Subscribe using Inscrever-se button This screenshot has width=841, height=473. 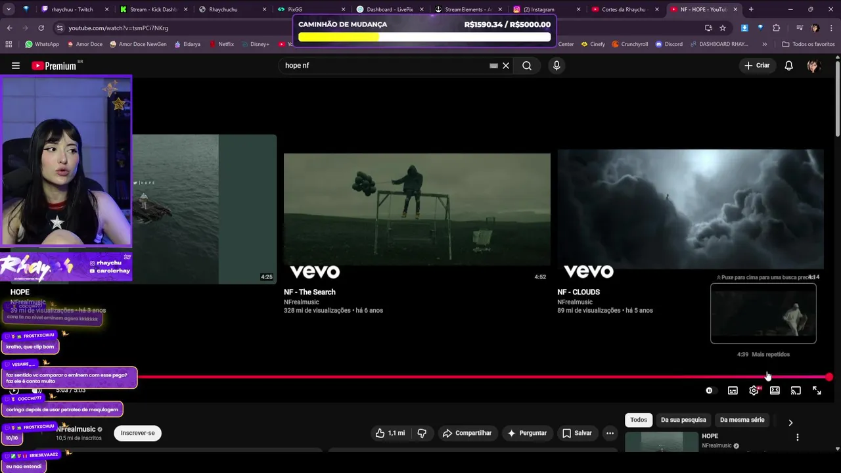pyautogui.click(x=138, y=433)
